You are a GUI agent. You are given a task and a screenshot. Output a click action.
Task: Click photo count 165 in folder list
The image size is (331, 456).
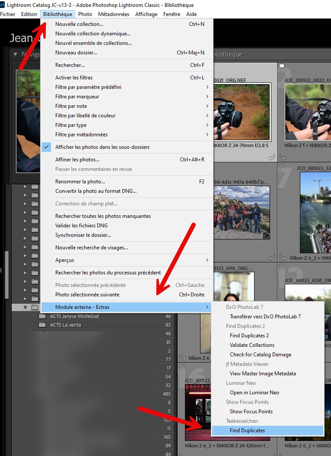(x=167, y=437)
